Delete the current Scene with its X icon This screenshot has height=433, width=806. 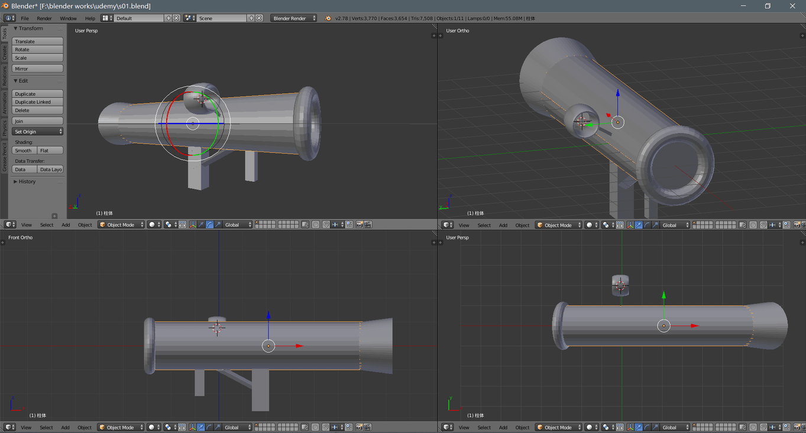click(259, 18)
